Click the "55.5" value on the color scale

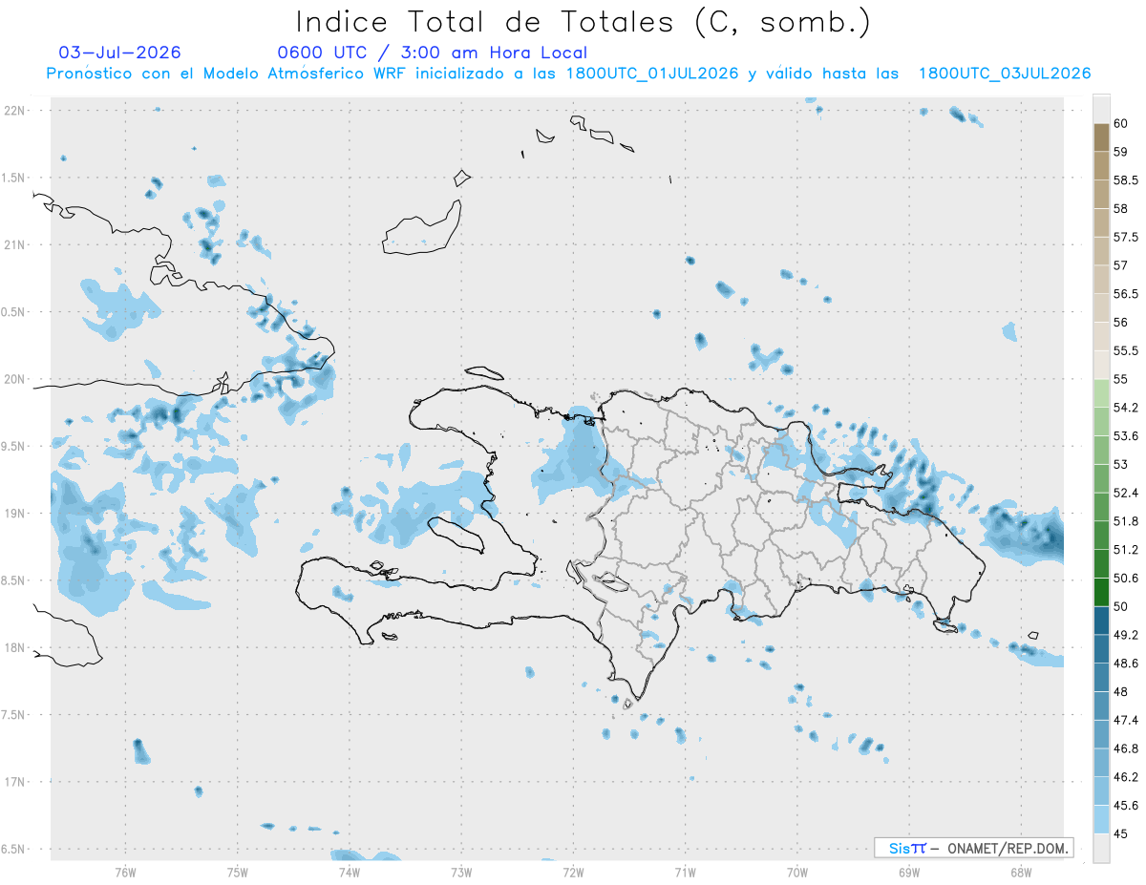tap(1127, 351)
